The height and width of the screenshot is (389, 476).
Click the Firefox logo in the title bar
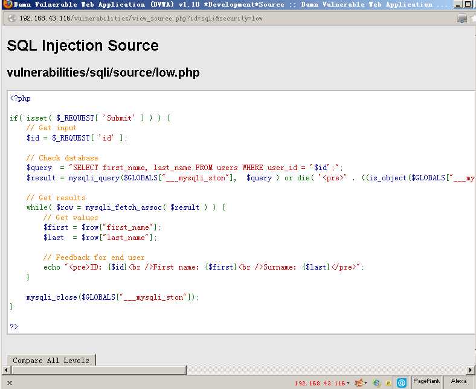click(8, 4)
